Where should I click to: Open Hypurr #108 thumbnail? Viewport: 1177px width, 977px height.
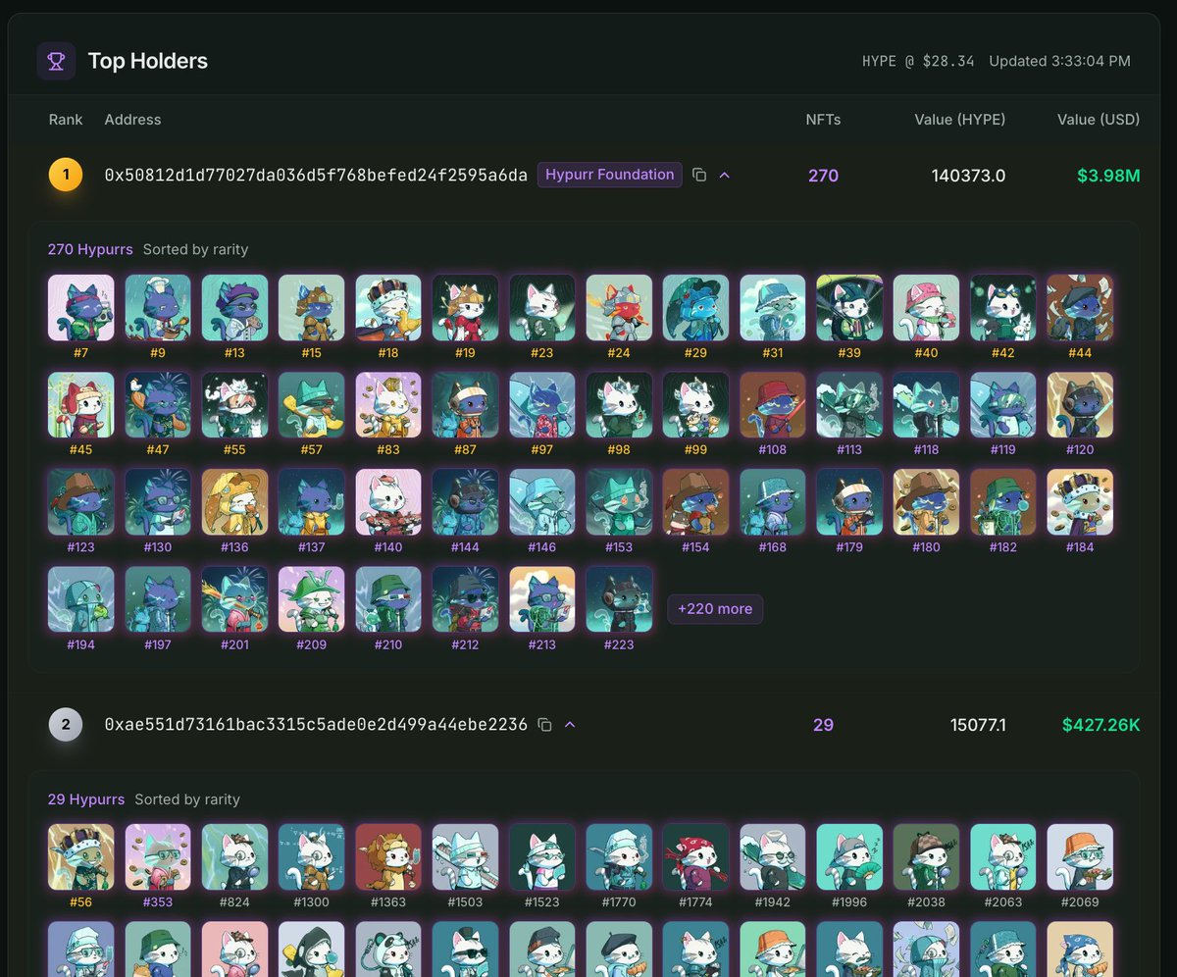[x=773, y=404]
